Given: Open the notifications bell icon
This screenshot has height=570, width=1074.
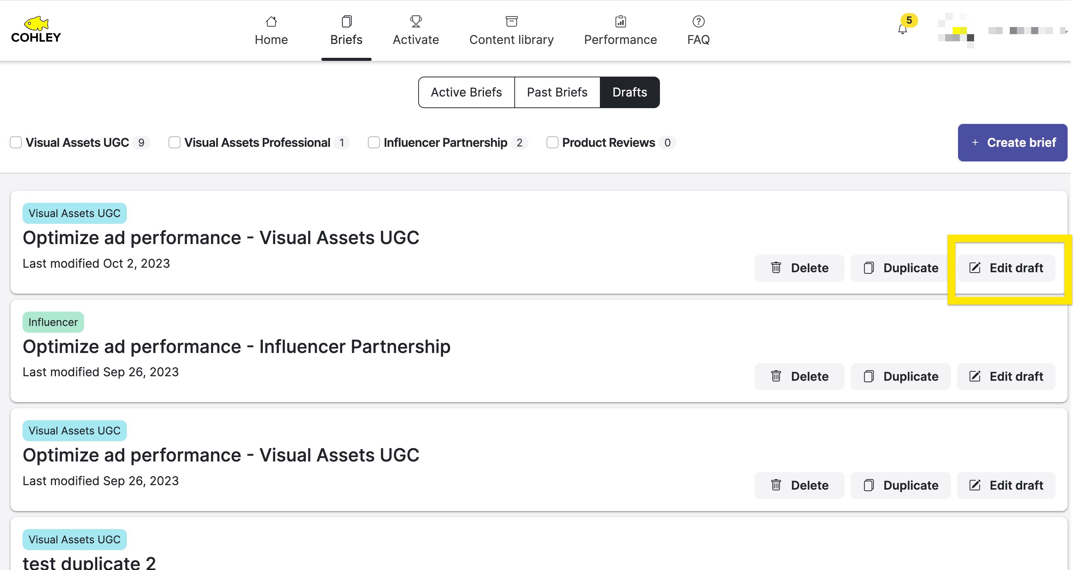Looking at the screenshot, I should (x=902, y=29).
